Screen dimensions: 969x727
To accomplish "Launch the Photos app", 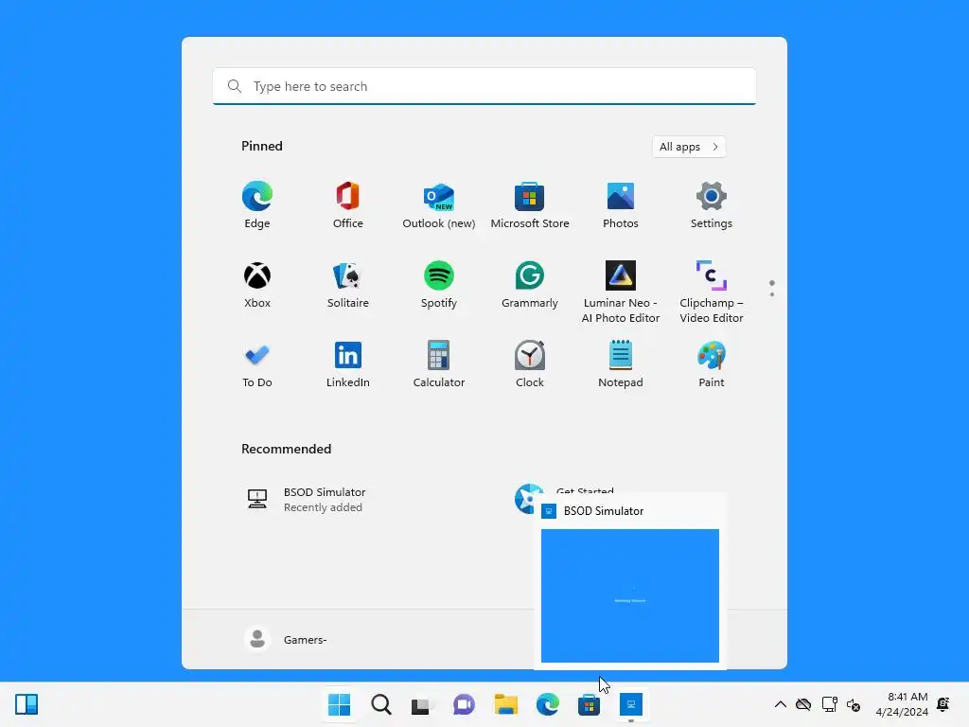I will pyautogui.click(x=621, y=205).
